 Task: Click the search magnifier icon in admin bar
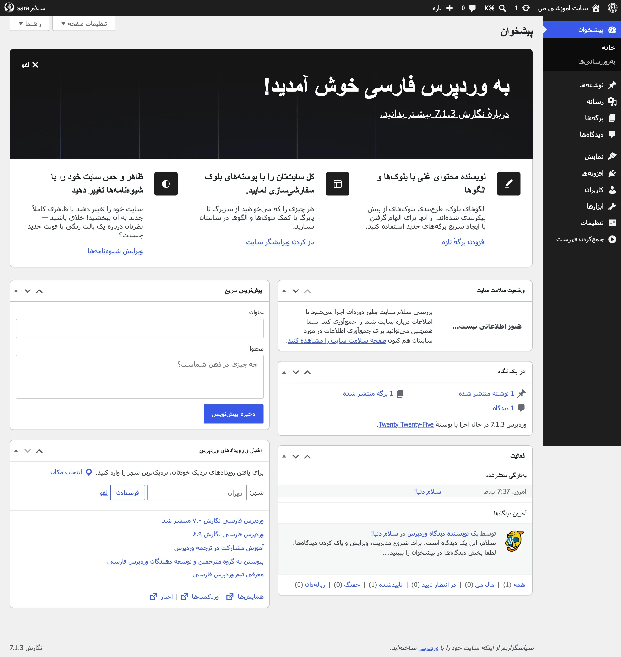(x=502, y=8)
